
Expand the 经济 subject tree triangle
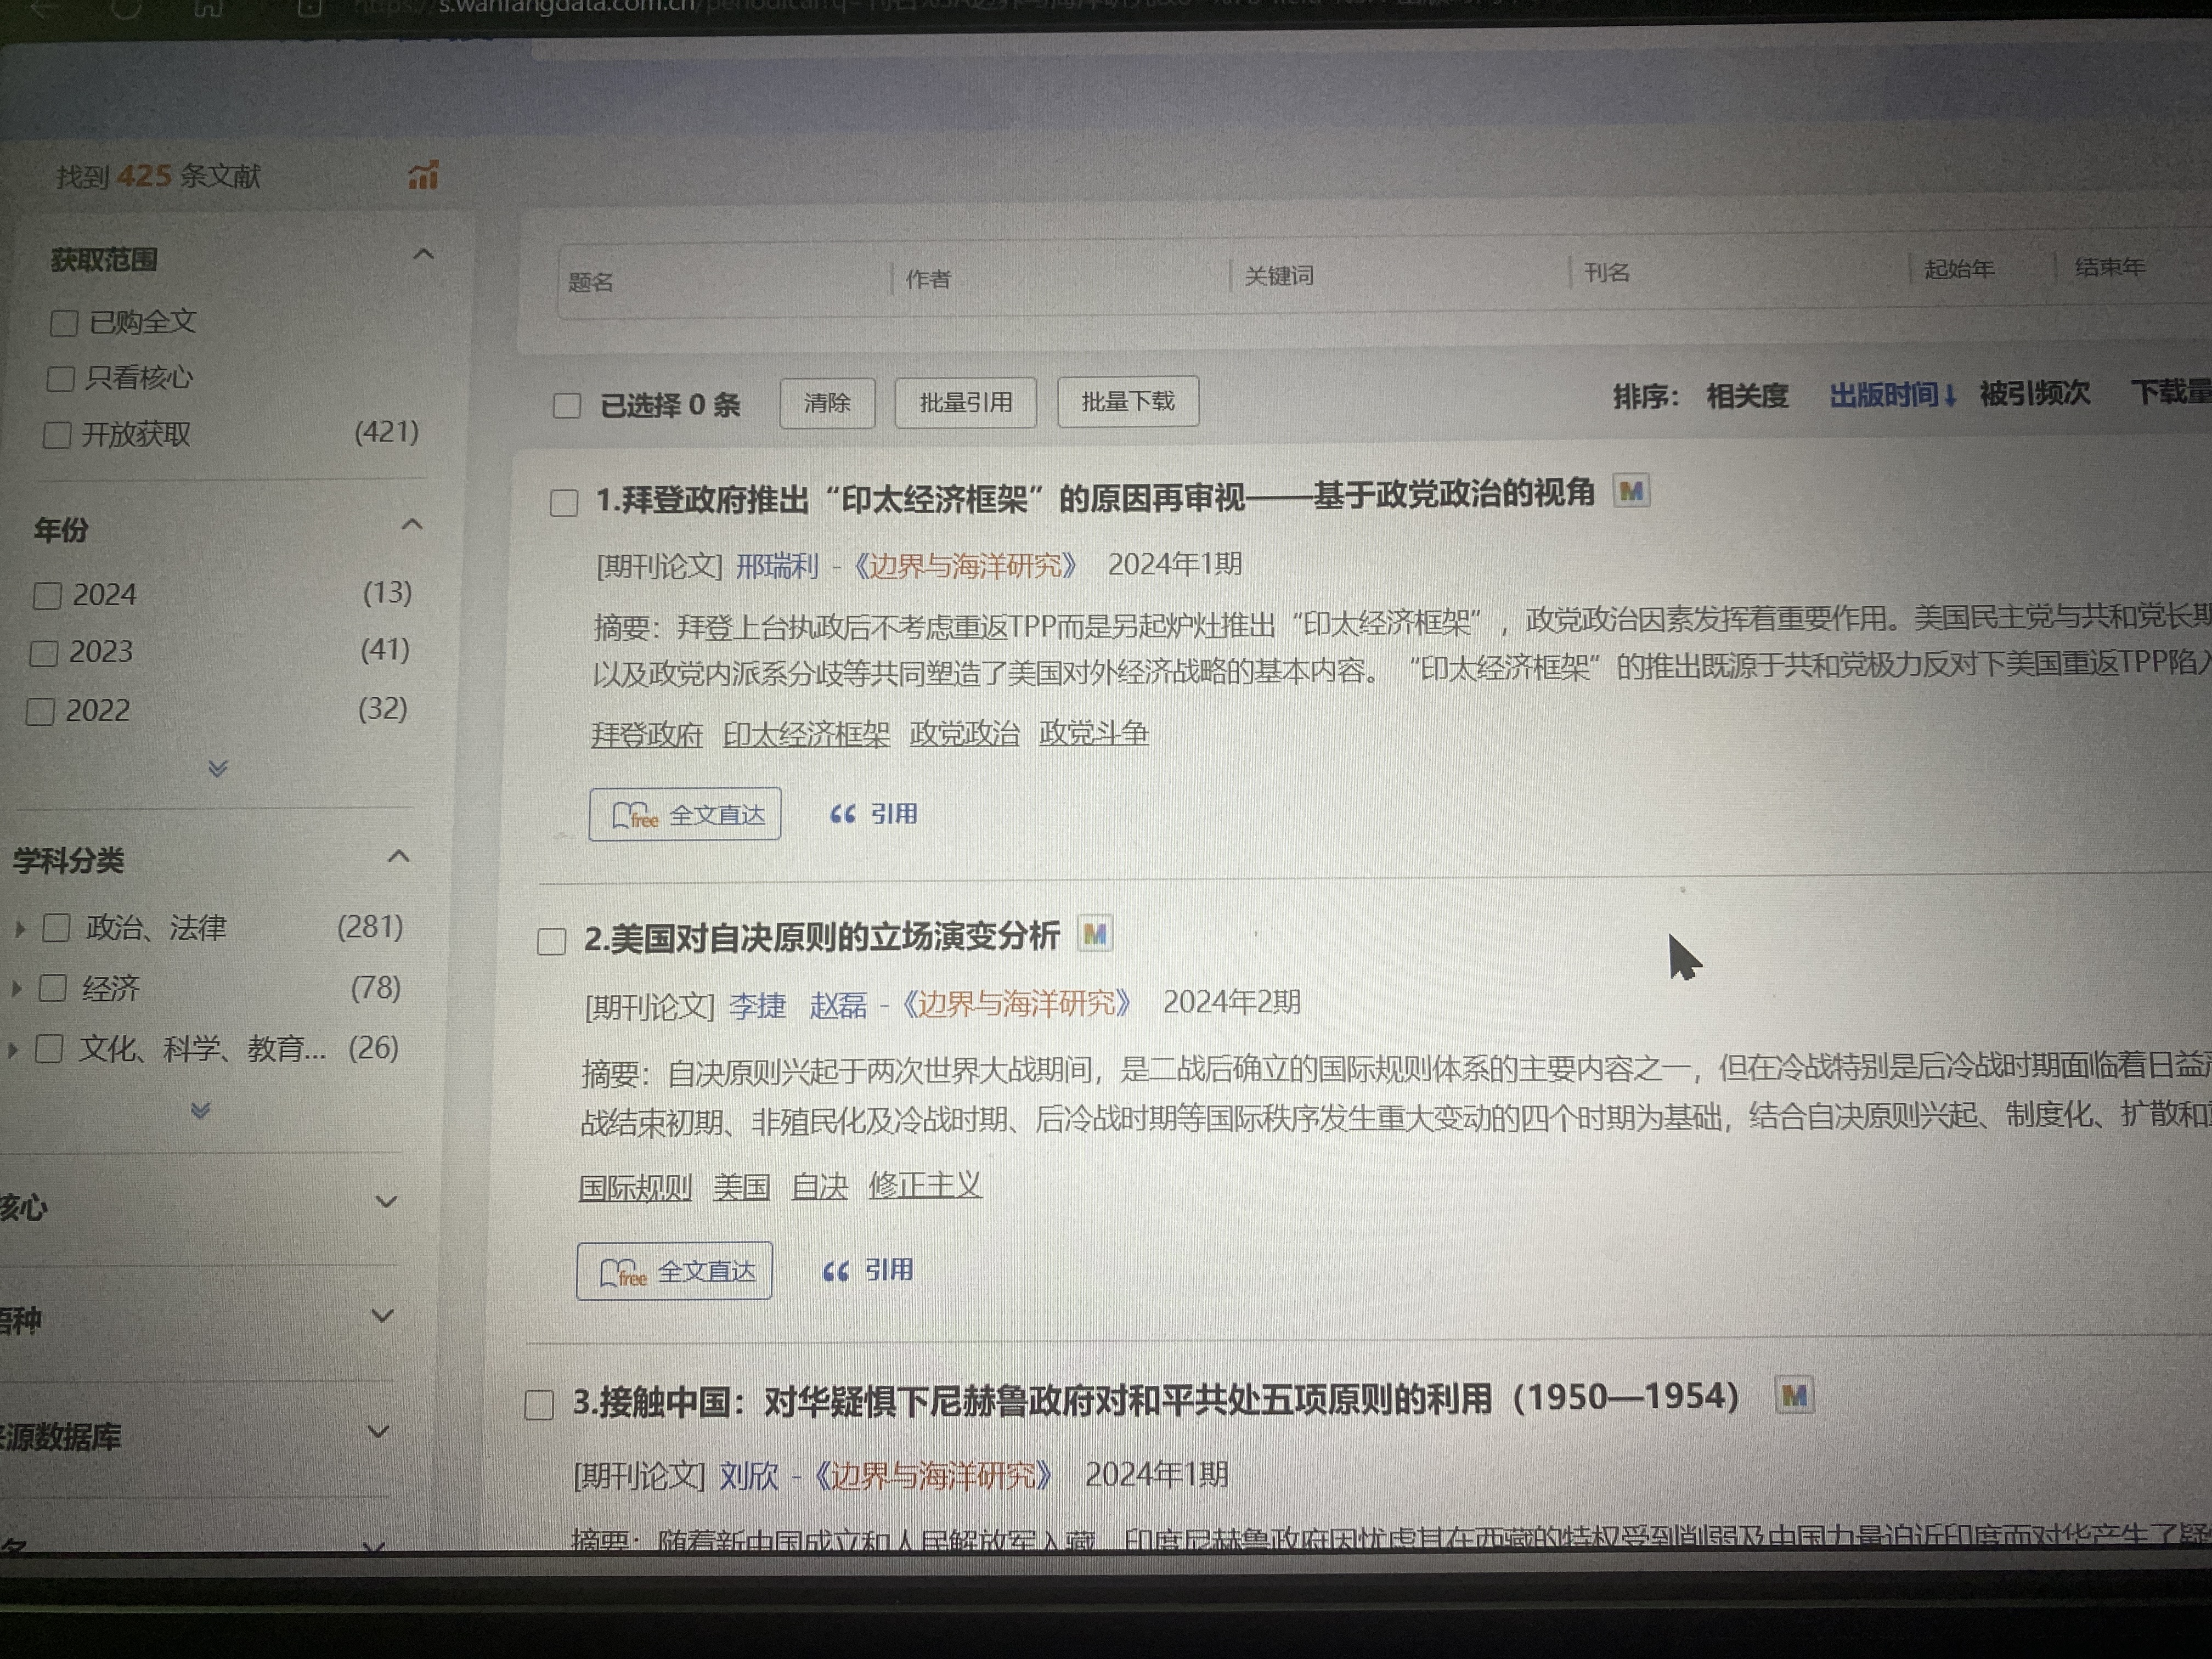16,989
